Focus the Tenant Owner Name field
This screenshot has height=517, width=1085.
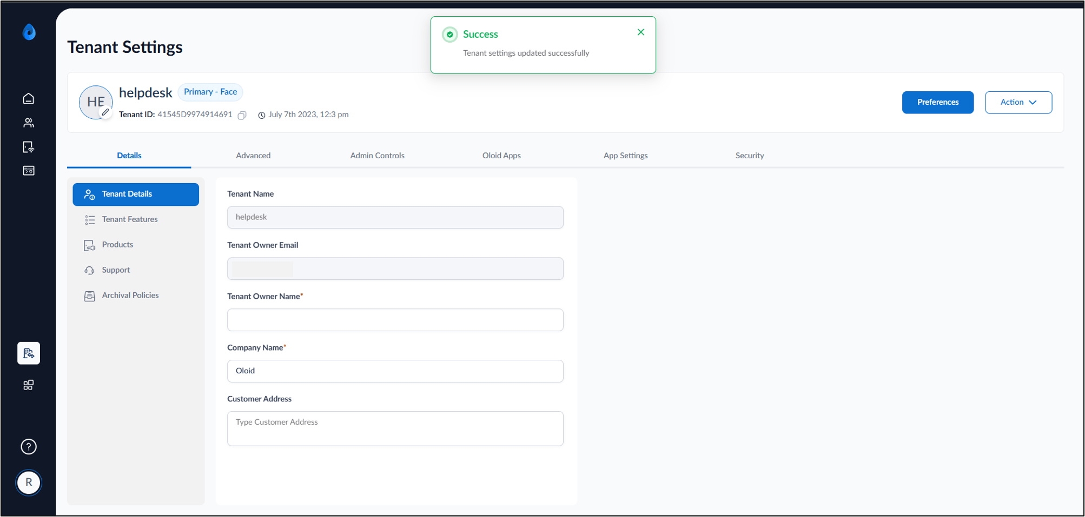(395, 320)
